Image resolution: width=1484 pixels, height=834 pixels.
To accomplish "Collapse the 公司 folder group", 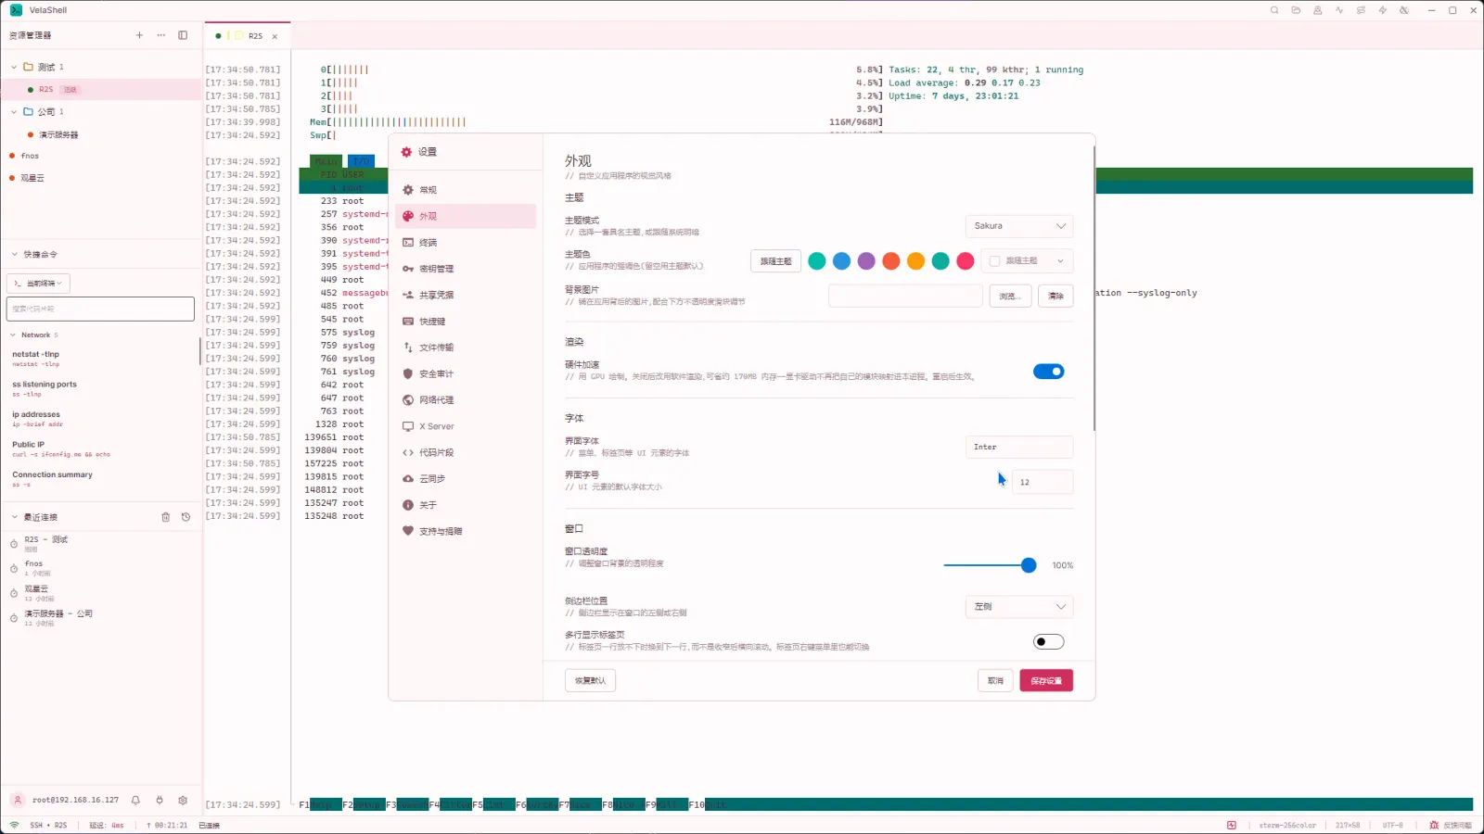I will 14,111.
